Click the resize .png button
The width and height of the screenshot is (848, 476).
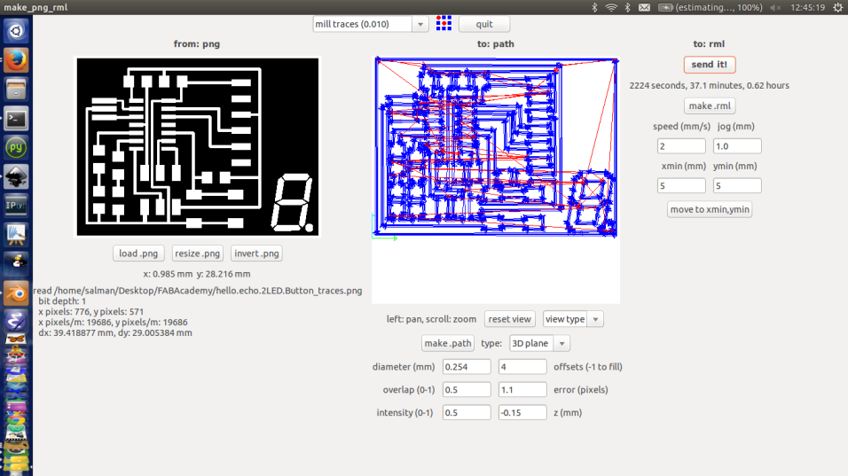click(198, 254)
